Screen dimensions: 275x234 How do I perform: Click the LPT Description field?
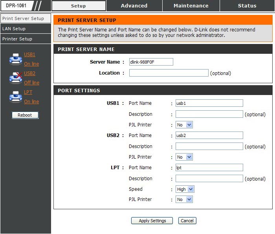tap(209, 178)
